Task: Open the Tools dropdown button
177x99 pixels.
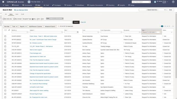Action: click(15, 26)
